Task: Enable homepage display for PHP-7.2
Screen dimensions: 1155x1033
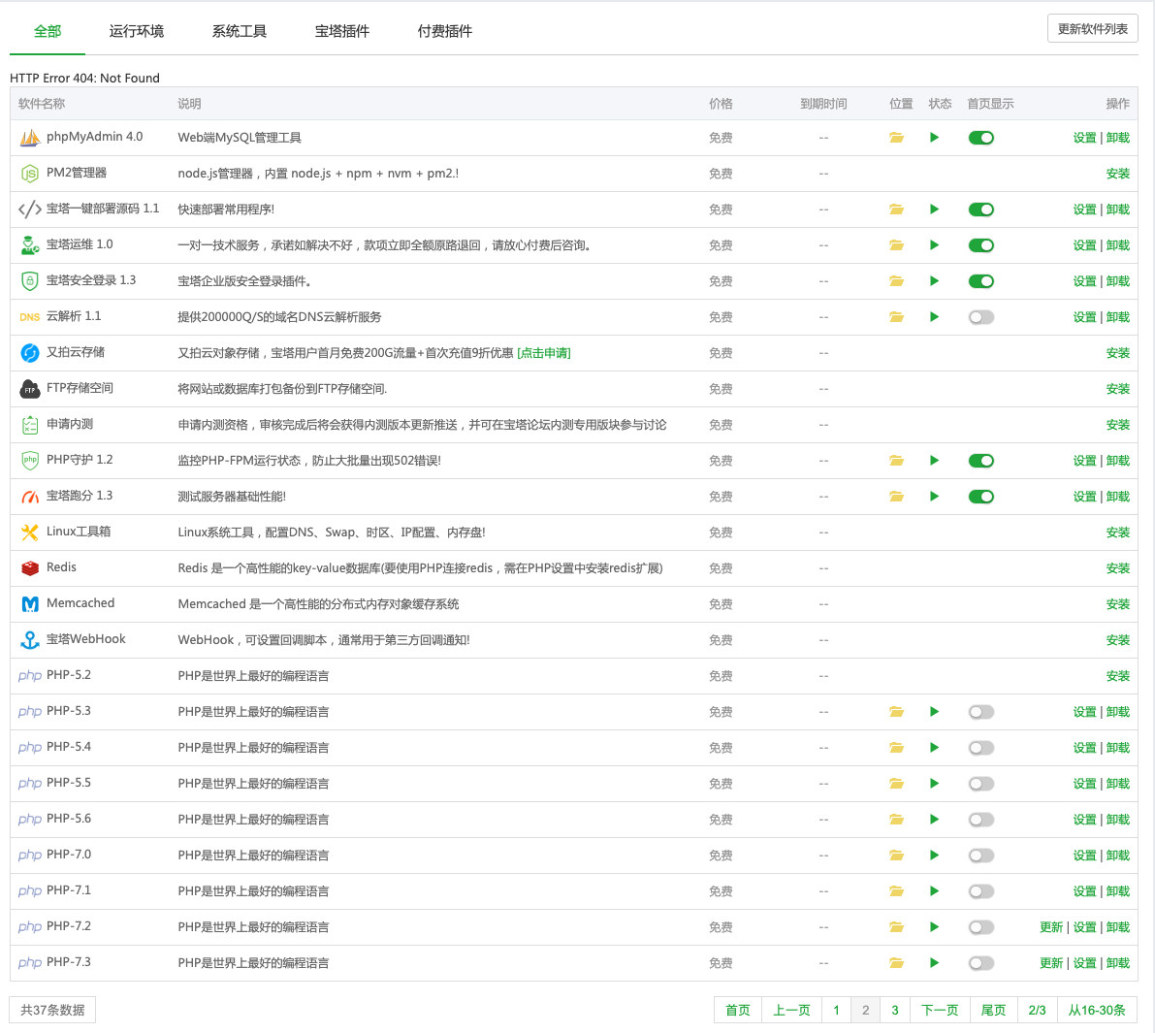Action: 981,927
